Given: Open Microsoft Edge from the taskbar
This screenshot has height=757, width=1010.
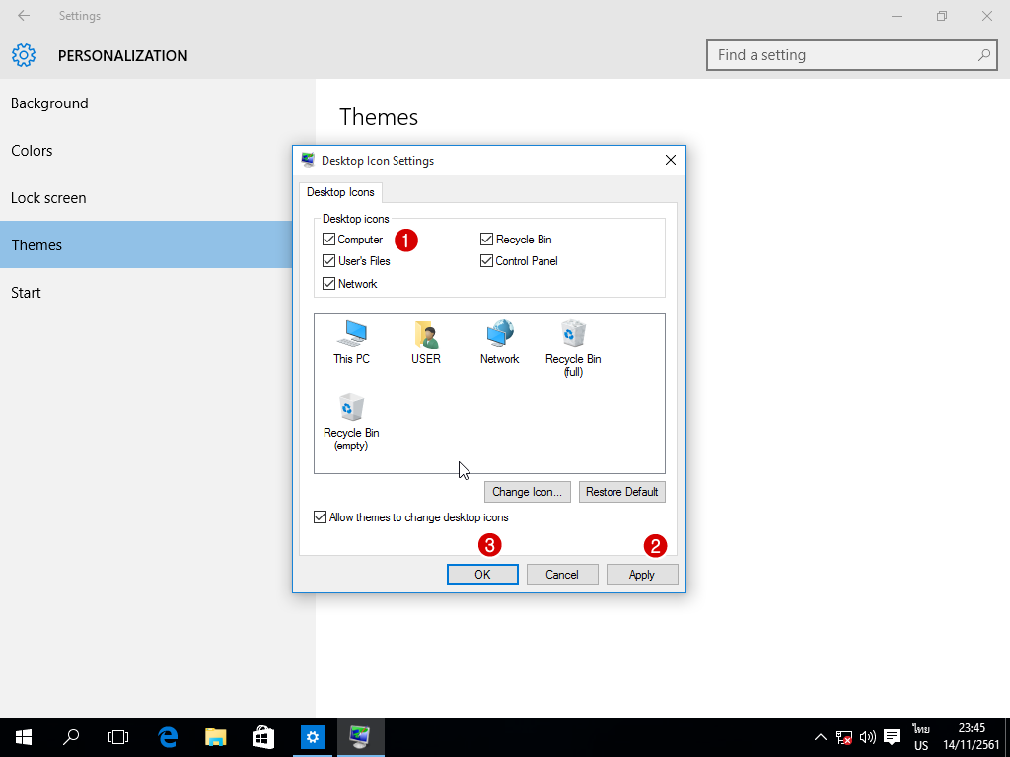Looking at the screenshot, I should [169, 736].
